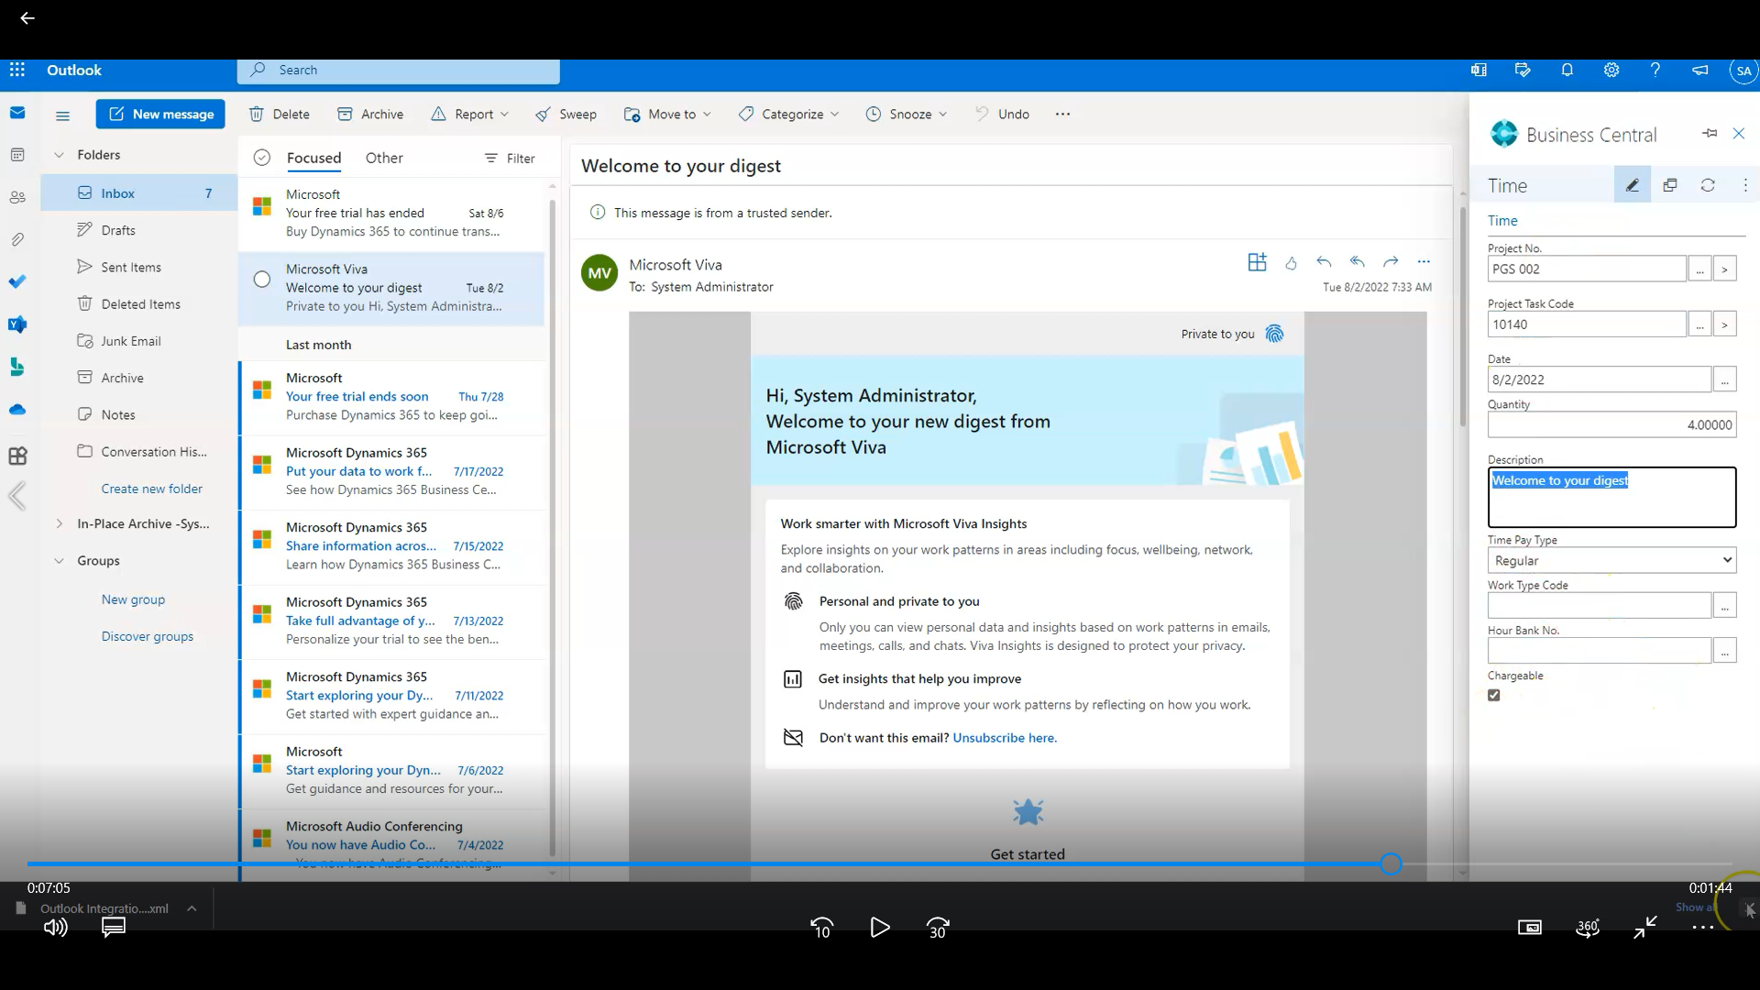Click the video progress slider handle
This screenshot has height=990, width=1760.
pyautogui.click(x=1391, y=863)
